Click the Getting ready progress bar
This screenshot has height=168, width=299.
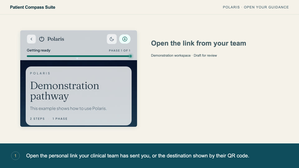pos(78,56)
